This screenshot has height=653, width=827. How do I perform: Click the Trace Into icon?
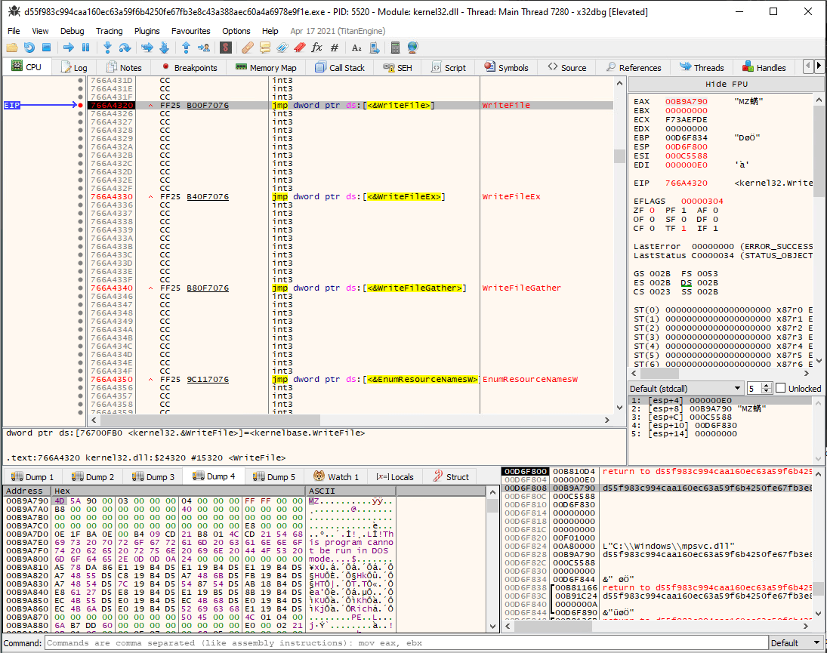pyautogui.click(x=147, y=48)
